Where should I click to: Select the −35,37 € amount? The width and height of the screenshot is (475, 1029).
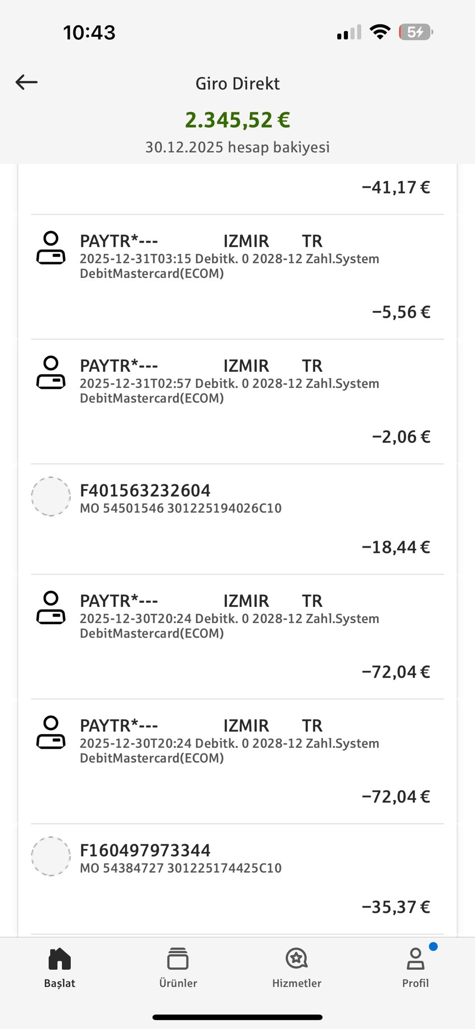(396, 907)
